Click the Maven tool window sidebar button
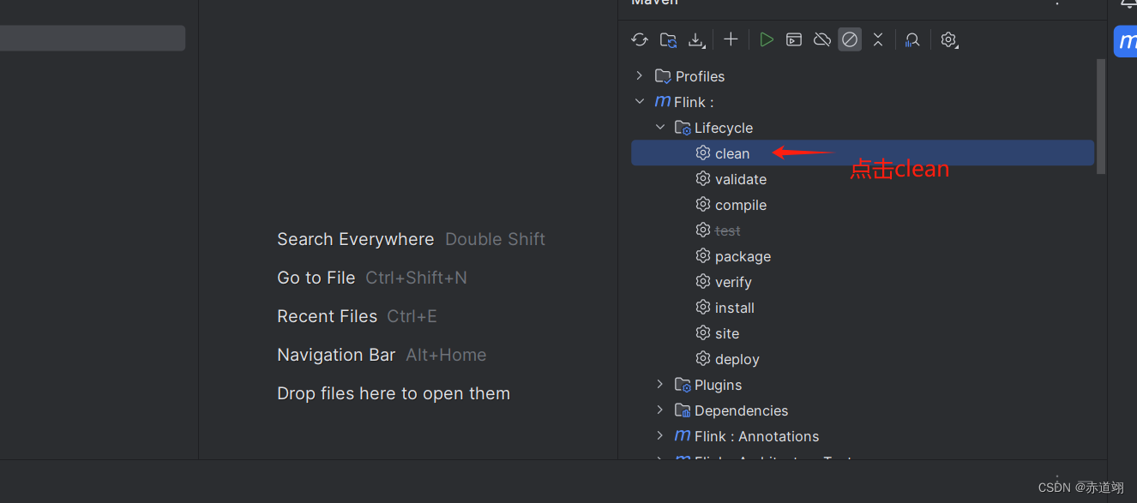This screenshot has width=1137, height=503. point(1127,41)
